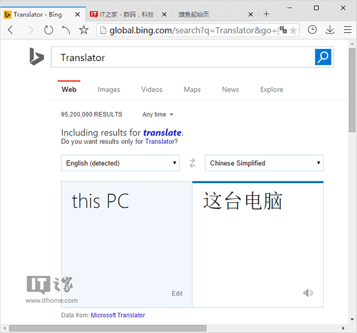
Task: Click the browser refresh icon
Action: pos(48,30)
